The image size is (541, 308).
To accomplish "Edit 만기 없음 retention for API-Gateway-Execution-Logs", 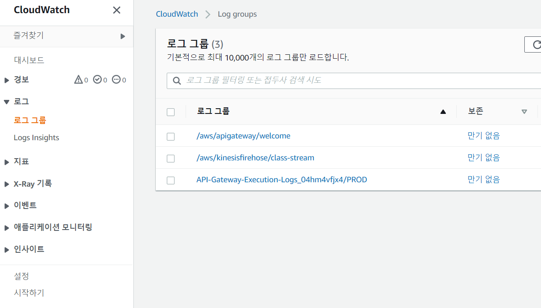I will [484, 180].
